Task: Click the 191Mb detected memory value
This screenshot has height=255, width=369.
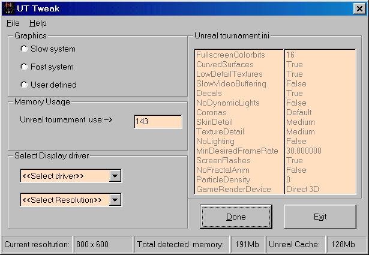Action: pos(247,244)
